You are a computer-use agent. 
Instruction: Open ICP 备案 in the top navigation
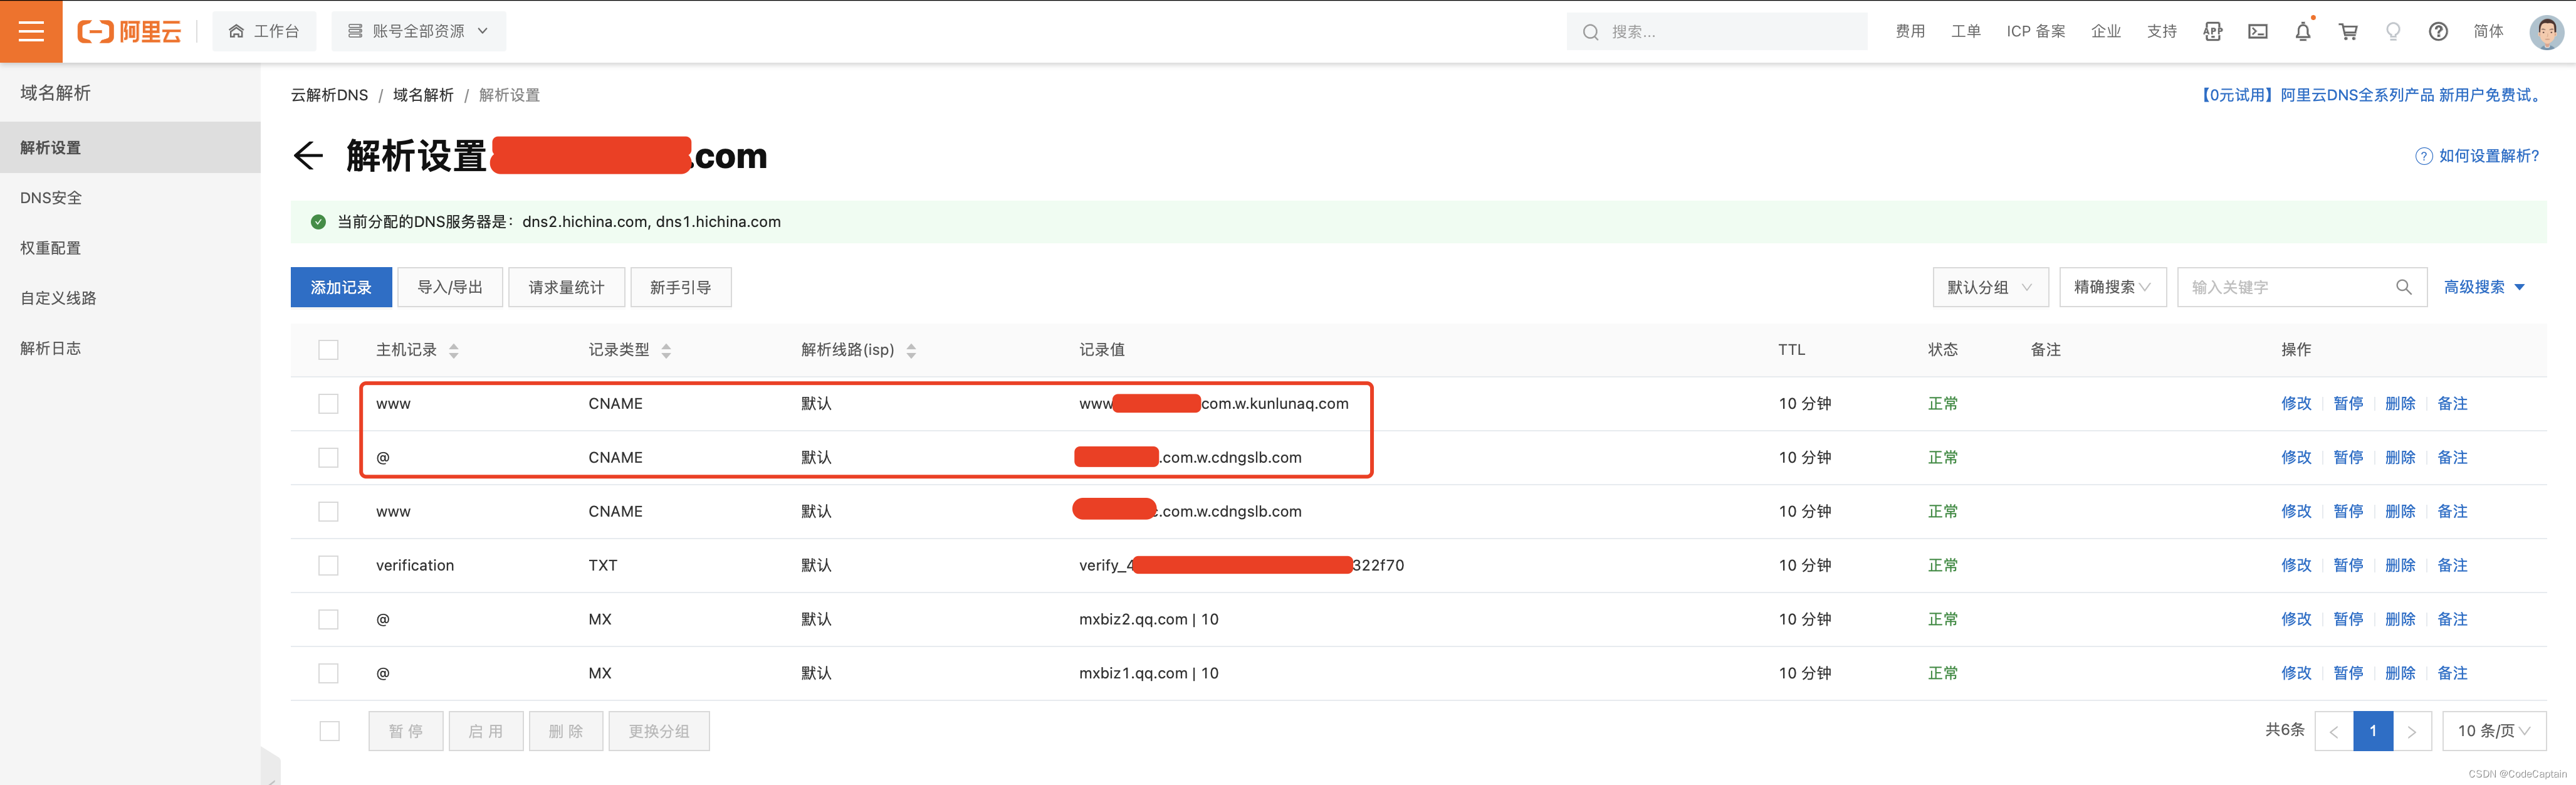[x=2036, y=32]
